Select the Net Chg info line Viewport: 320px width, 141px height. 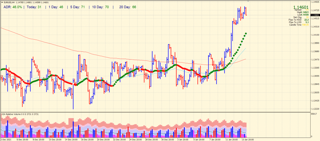click(301, 17)
